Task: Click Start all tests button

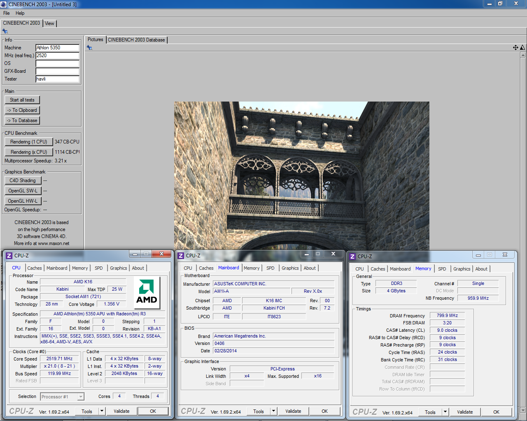Action: click(x=22, y=100)
